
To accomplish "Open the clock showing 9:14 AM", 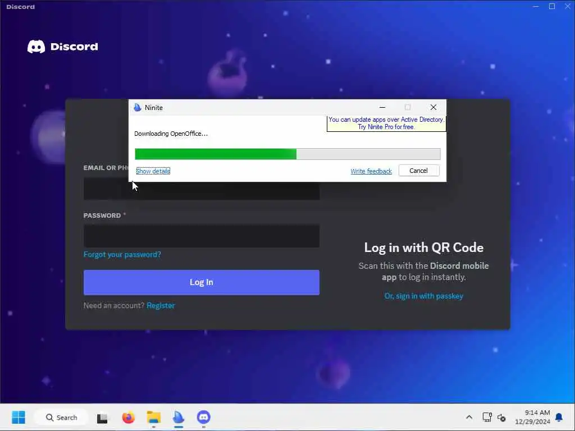I will [x=532, y=417].
